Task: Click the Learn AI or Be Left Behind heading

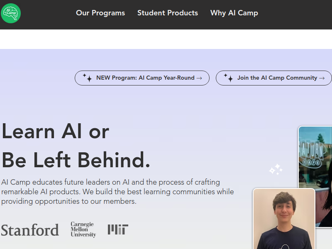Action: [76, 146]
